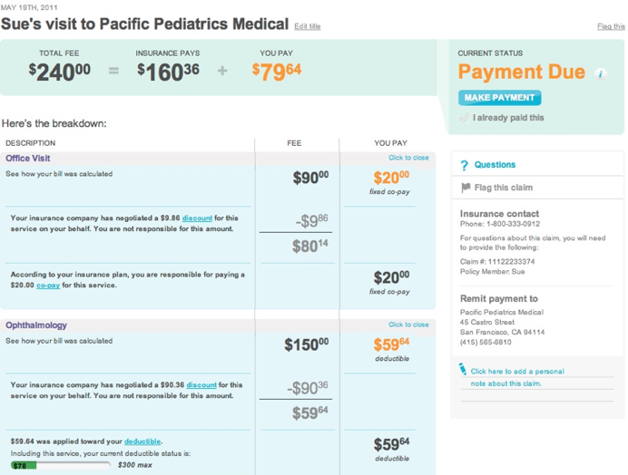Screen dimensions: 628x475
Task: Click the flag icon beside Flag this claim
Action: 466,188
